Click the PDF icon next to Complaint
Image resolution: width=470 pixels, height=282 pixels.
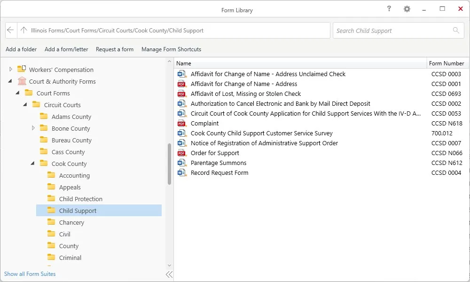pyautogui.click(x=181, y=123)
